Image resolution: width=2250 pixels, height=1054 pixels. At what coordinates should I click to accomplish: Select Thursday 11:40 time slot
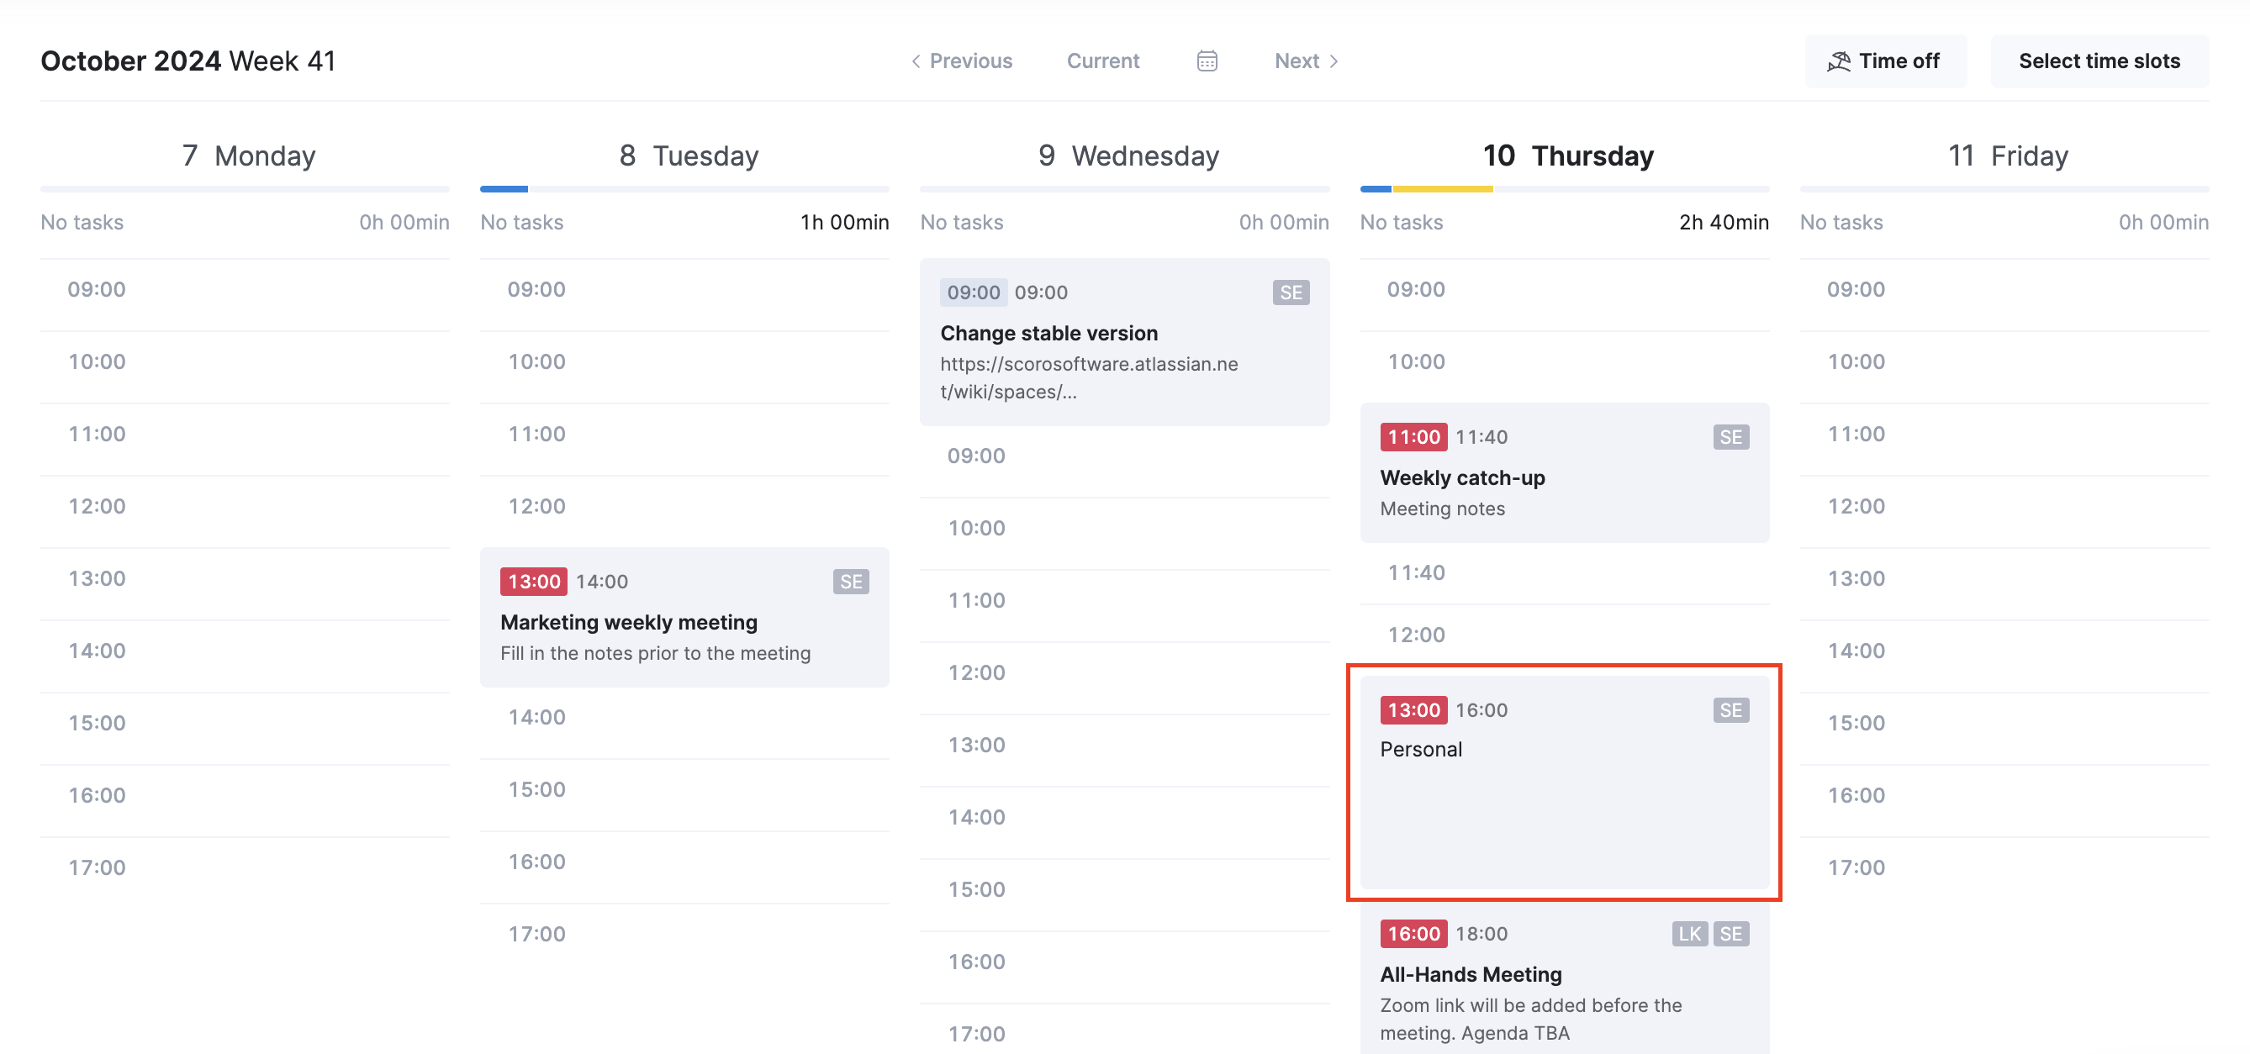1565,573
